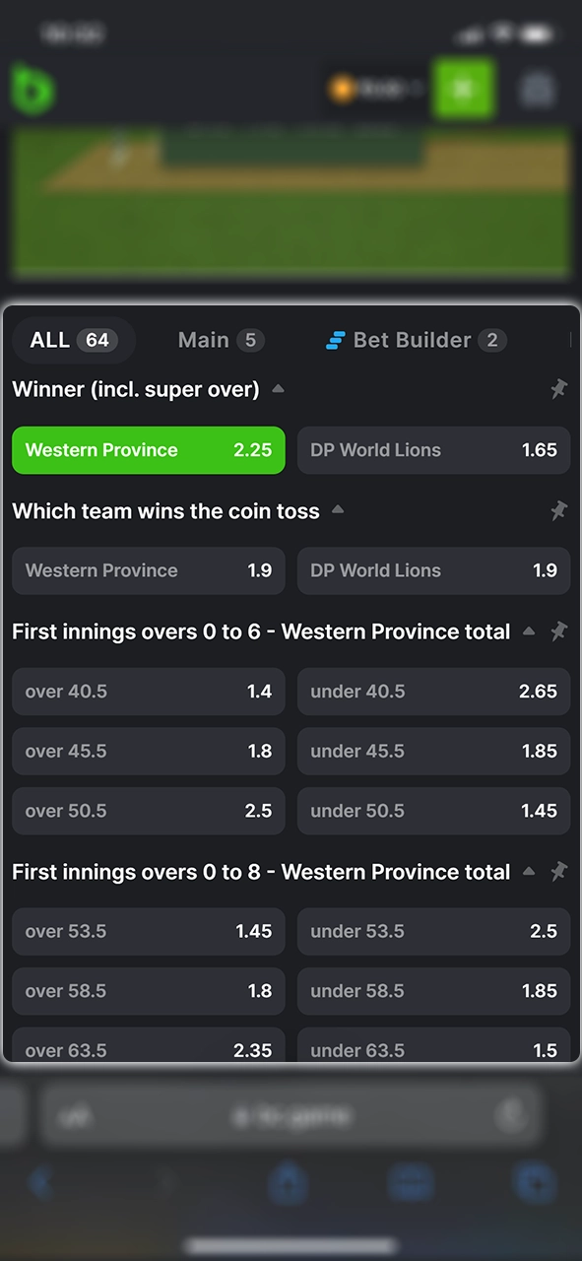Select under 40.5 at 2.65 odds
582x1261 pixels.
(x=433, y=691)
